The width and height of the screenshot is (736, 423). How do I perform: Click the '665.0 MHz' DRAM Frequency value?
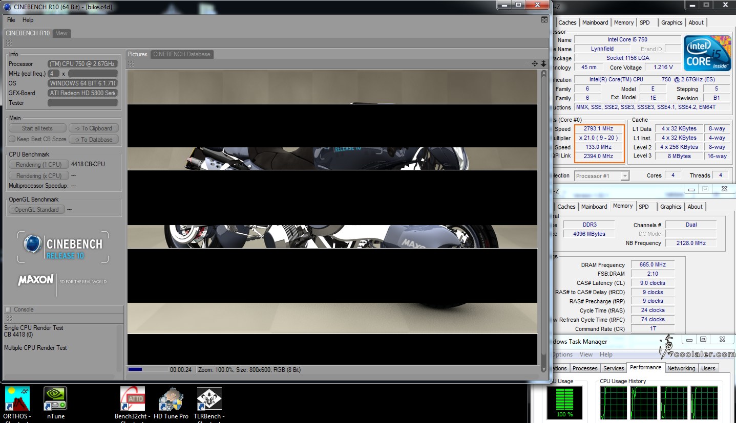tap(653, 265)
